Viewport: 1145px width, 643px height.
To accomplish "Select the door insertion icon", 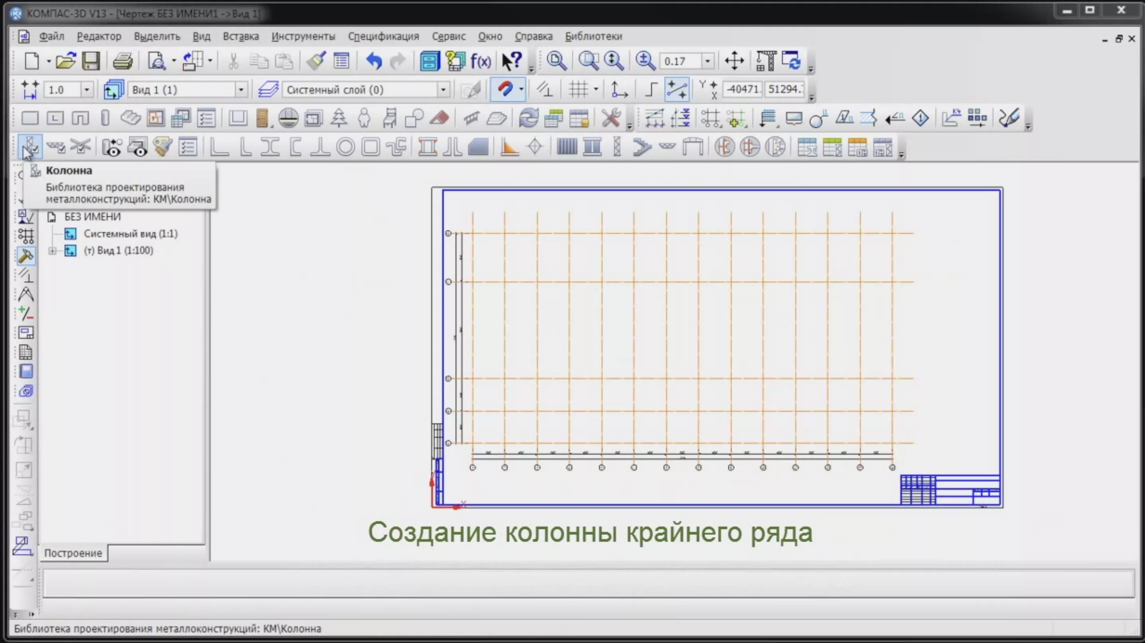I will [262, 118].
